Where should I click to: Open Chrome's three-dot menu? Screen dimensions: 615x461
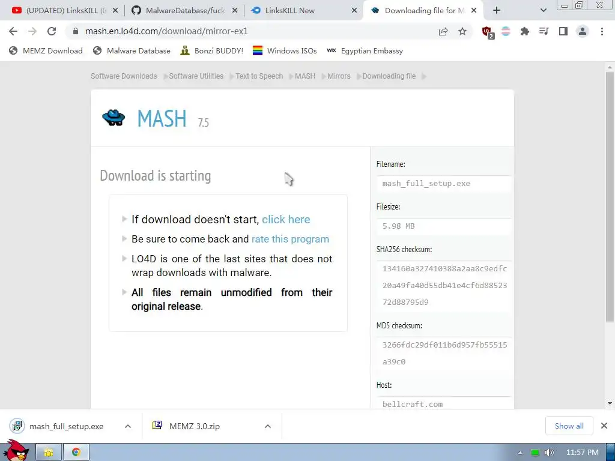coord(602,31)
